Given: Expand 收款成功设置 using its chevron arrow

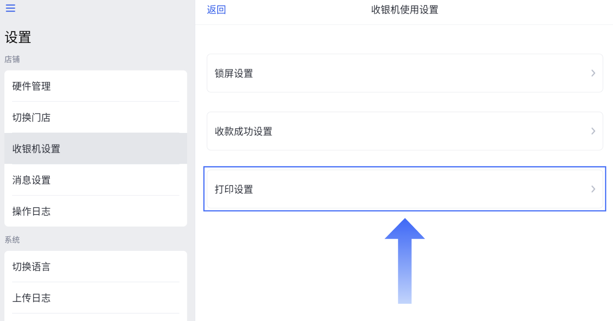Looking at the screenshot, I should 593,131.
